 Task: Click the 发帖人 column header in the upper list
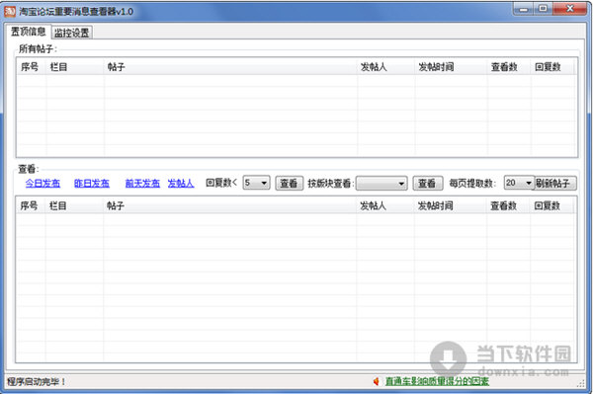[386, 67]
